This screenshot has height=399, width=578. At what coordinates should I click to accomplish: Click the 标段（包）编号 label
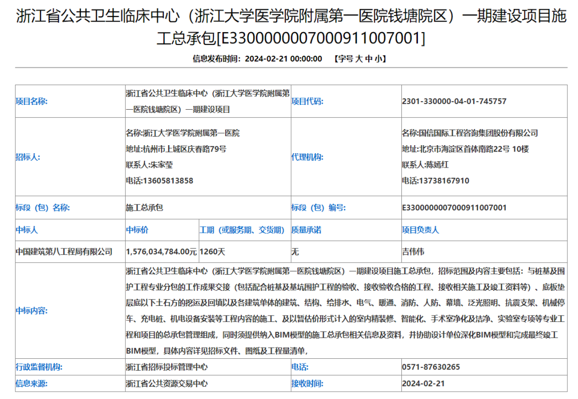click(318, 208)
